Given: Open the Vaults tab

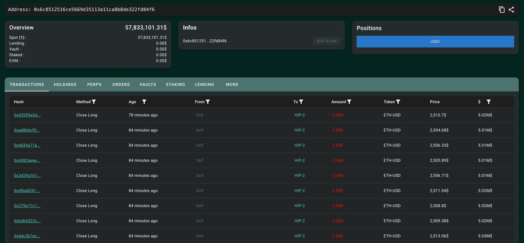Looking at the screenshot, I should tap(148, 85).
